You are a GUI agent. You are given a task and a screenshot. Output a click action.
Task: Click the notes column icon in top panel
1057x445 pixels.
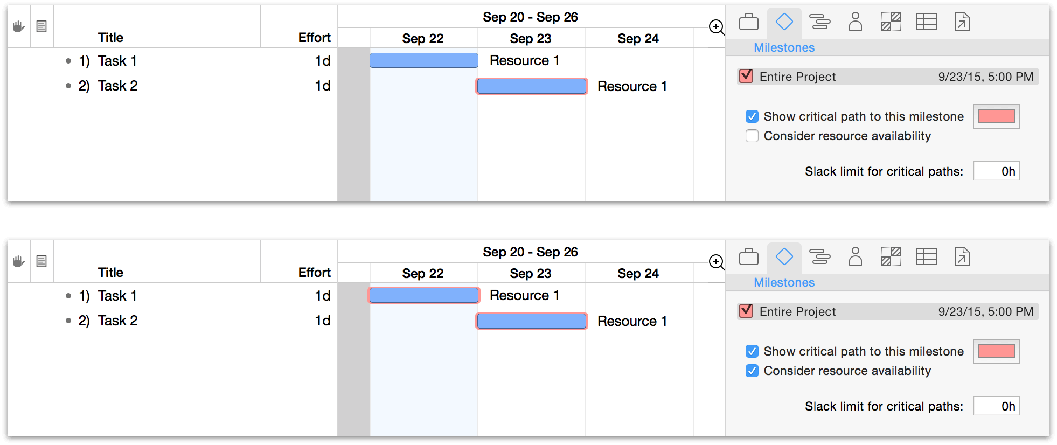click(x=41, y=26)
